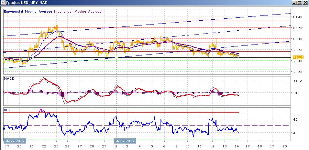Click the RSI panel label
The image size is (309, 150).
(x=7, y=110)
